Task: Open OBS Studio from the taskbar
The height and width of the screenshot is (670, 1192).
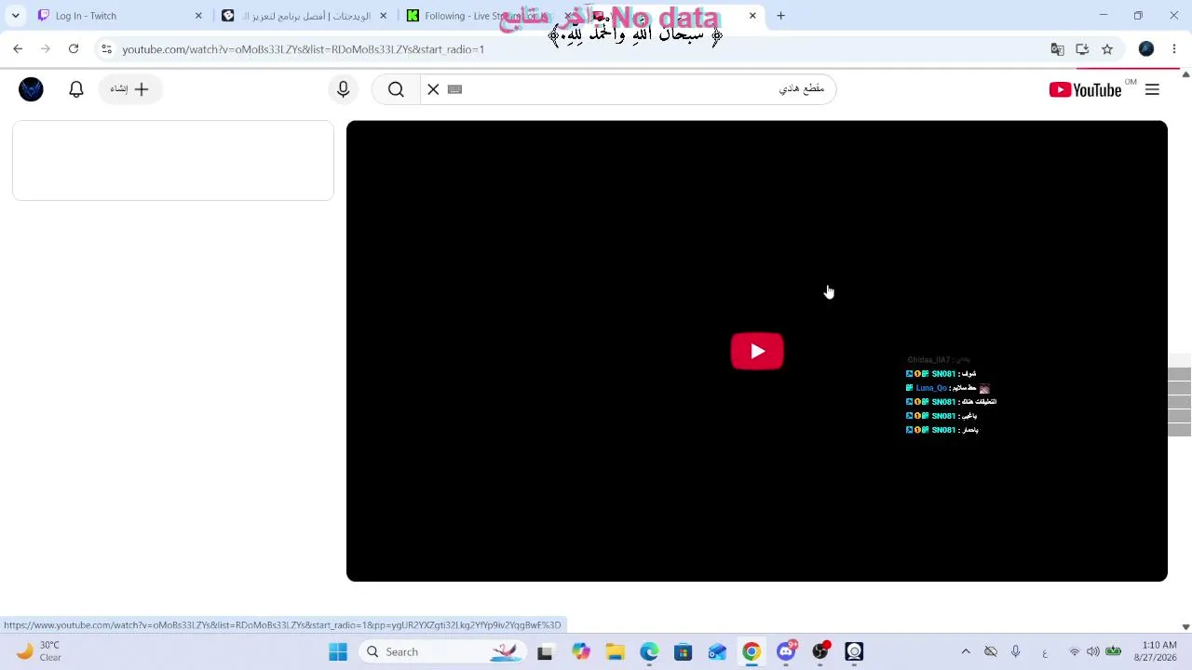Action: click(x=819, y=652)
